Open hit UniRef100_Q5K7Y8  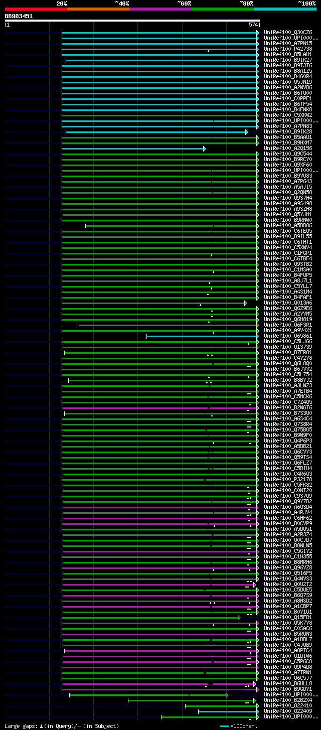click(x=288, y=623)
